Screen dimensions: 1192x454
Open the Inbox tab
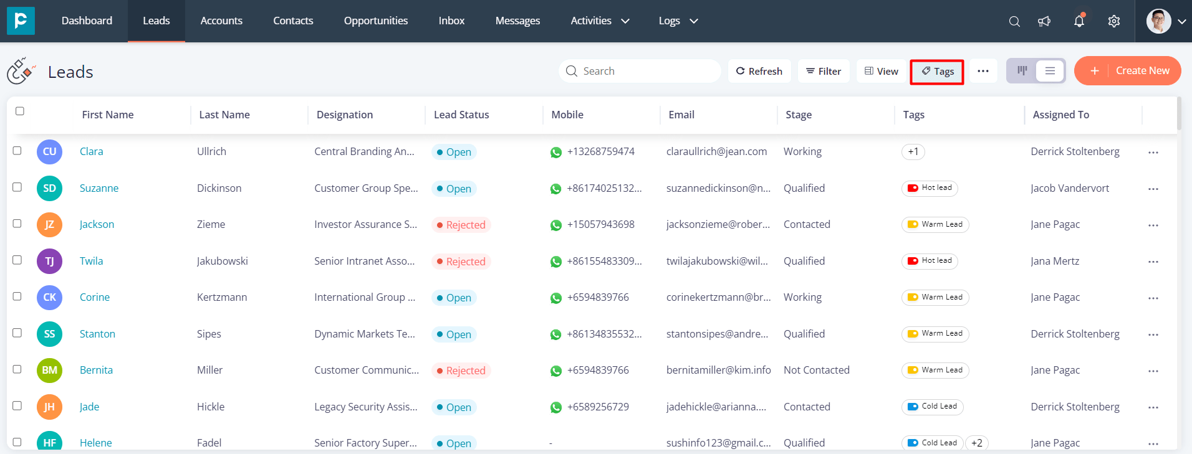click(x=451, y=21)
